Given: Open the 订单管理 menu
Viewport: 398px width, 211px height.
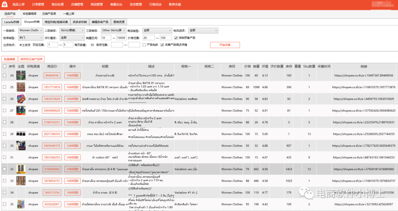Looking at the screenshot, I should pyautogui.click(x=38, y=4).
